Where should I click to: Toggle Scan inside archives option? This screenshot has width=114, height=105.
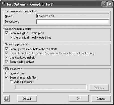pyautogui.click(x=6, y=62)
